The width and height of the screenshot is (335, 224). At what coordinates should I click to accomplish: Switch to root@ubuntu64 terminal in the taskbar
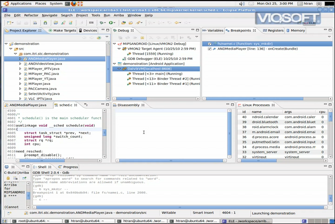(x=36, y=221)
